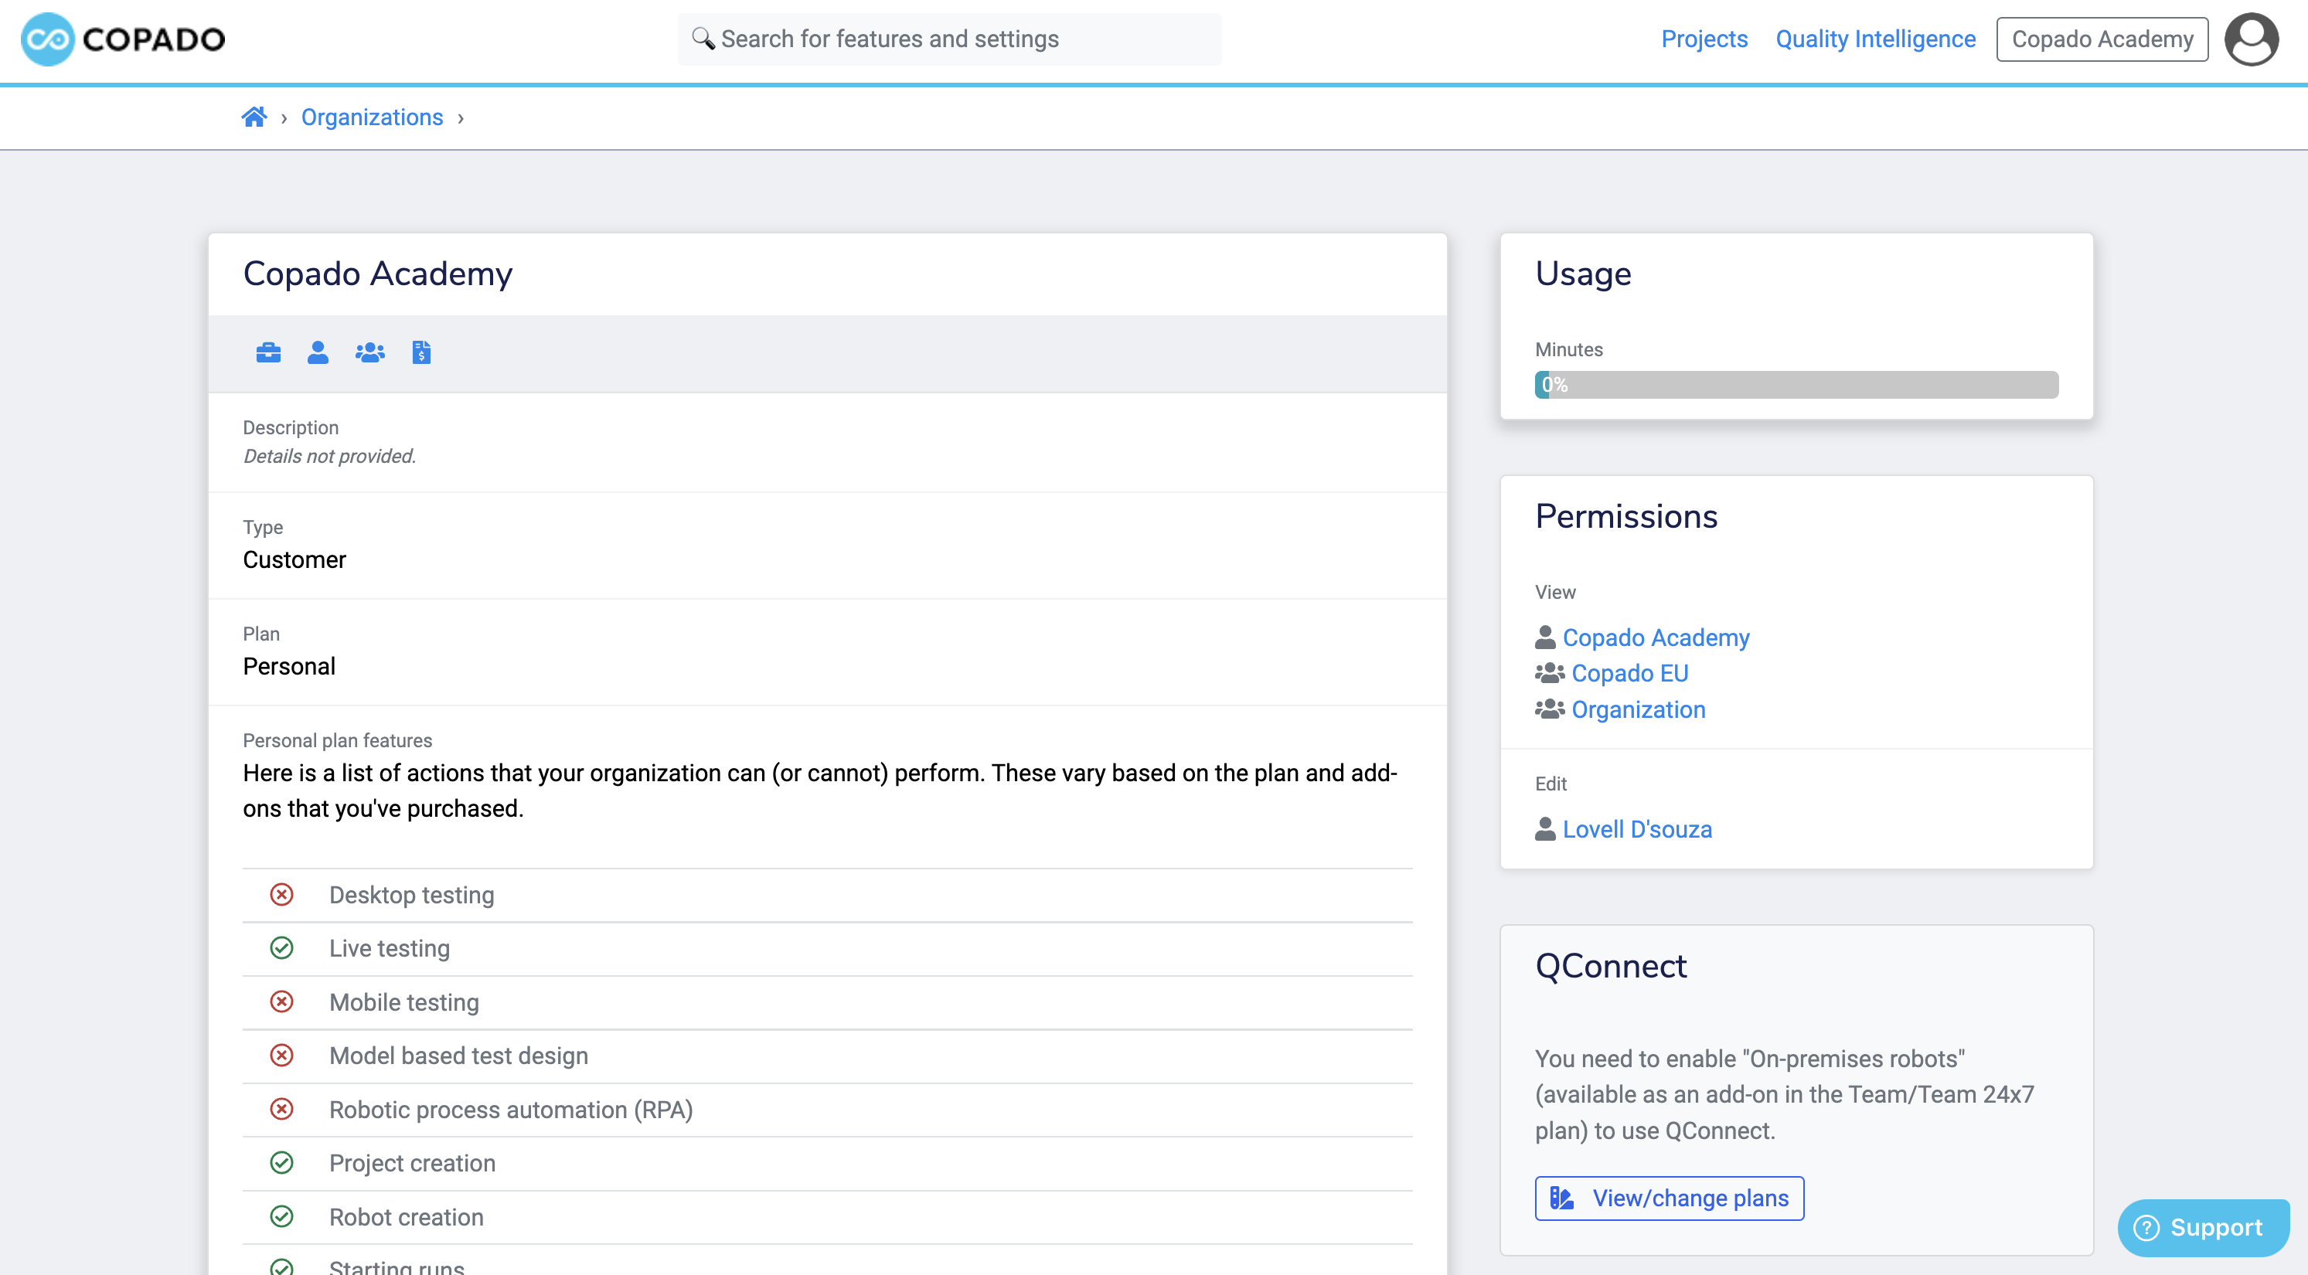Select Quality Intelligence navigation item
Image resolution: width=2308 pixels, height=1275 pixels.
[x=1874, y=38]
